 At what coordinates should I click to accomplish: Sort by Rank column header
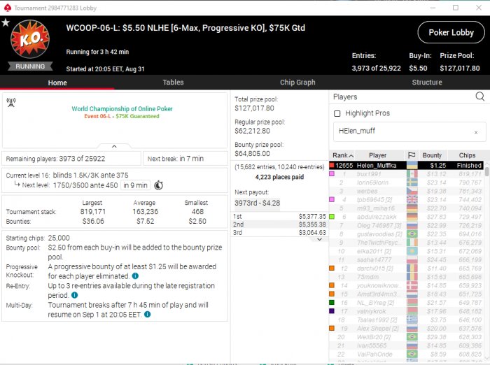[342, 155]
